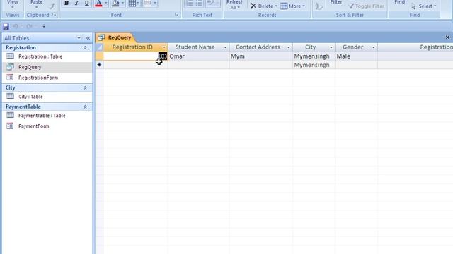This screenshot has width=453, height=254.
Task: Collapse the Registration group
Action: click(x=85, y=47)
